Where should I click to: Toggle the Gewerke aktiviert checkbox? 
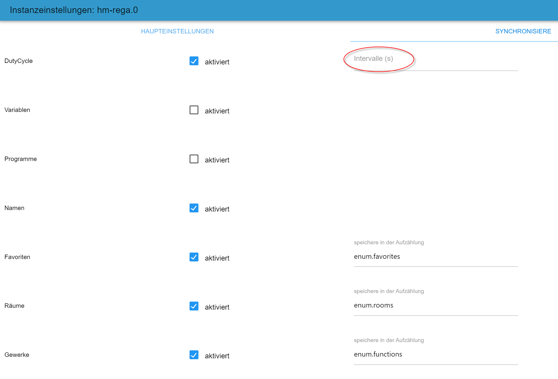[x=194, y=355]
